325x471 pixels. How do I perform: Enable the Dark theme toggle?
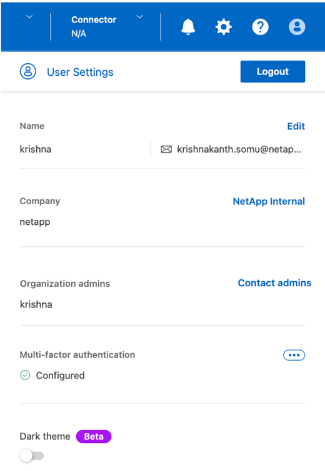click(x=32, y=456)
